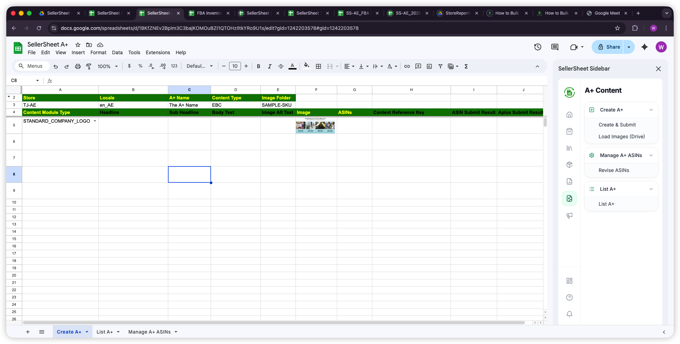Open the fill color picker
This screenshot has width=680, height=344.
click(306, 66)
